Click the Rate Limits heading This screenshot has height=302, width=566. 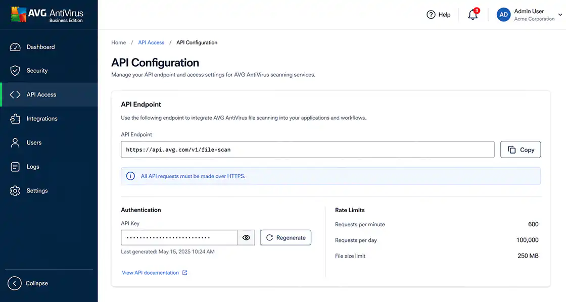tap(350, 210)
